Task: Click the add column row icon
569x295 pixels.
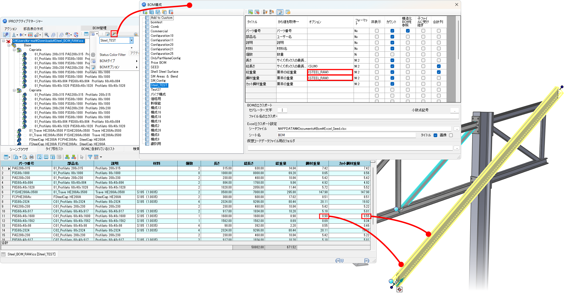Action: click(251, 12)
